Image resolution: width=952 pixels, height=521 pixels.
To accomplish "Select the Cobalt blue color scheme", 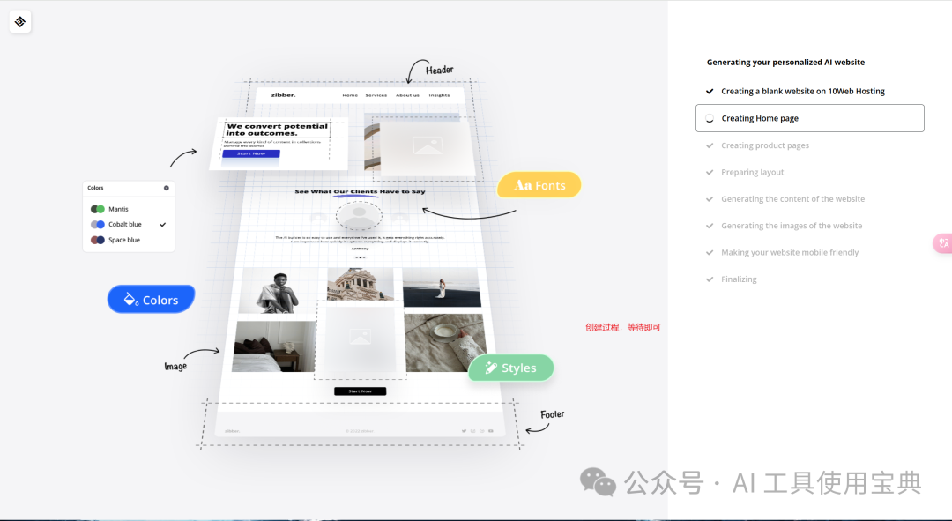I will (x=116, y=224).
